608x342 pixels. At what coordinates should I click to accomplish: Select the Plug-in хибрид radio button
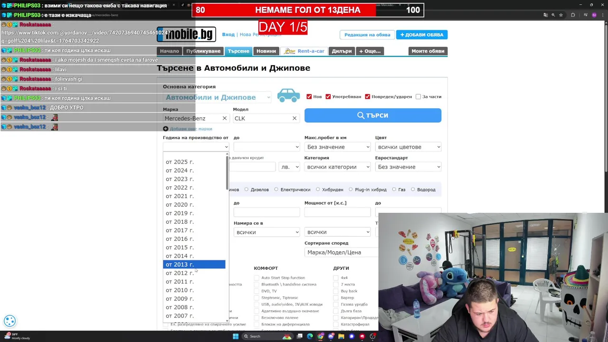pos(351,190)
